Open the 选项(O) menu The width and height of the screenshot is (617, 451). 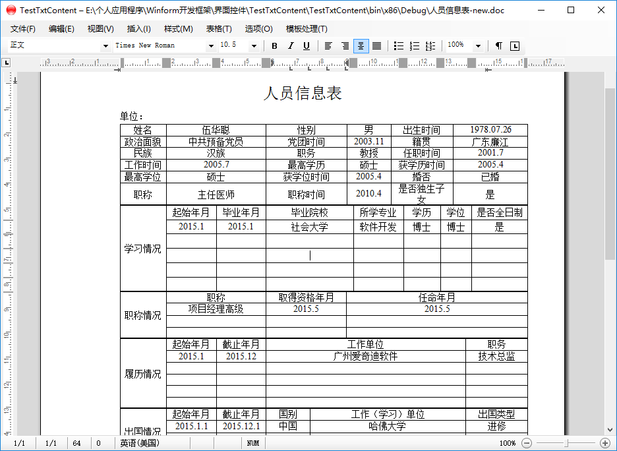pyautogui.click(x=258, y=29)
